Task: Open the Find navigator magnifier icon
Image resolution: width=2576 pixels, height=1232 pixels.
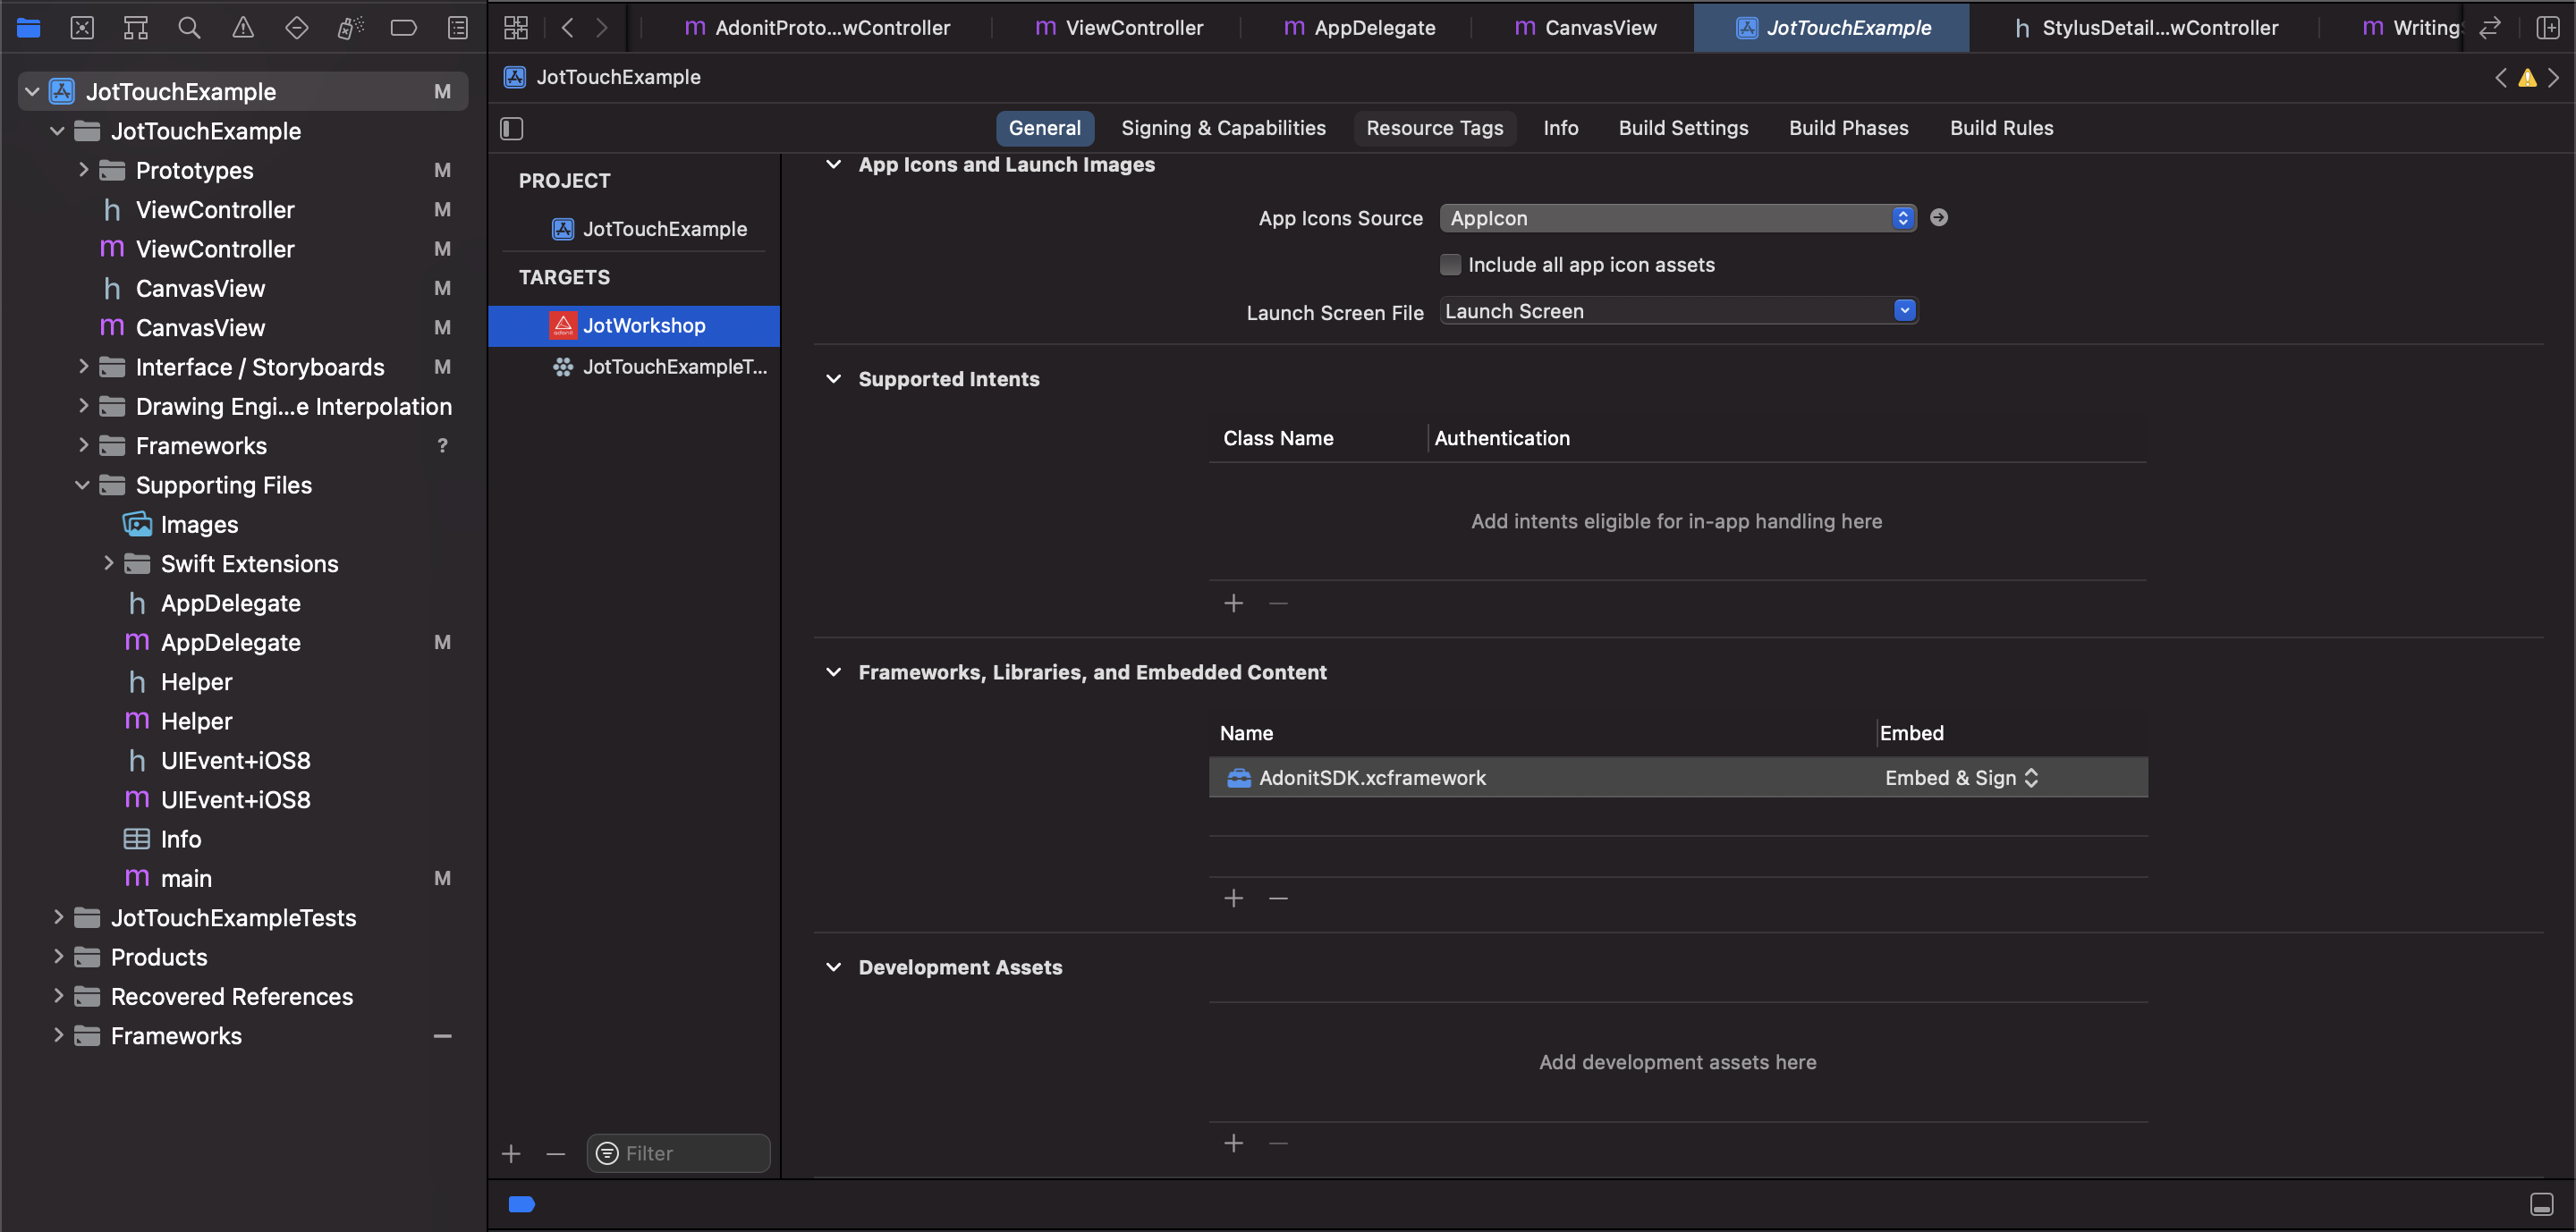Action: pos(189,28)
